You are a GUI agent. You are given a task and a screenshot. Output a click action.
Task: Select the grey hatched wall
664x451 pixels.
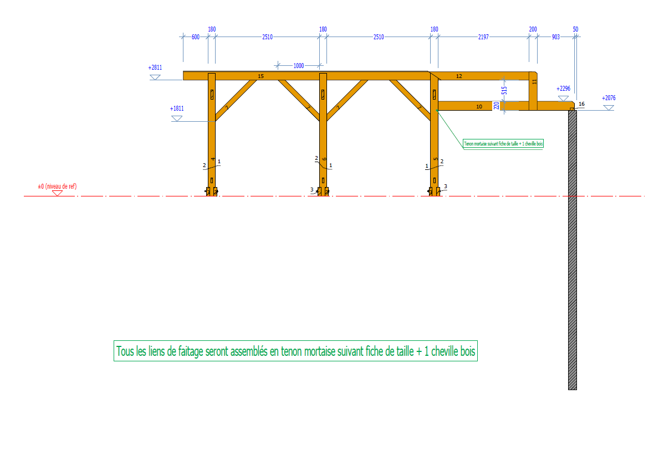[x=572, y=249]
